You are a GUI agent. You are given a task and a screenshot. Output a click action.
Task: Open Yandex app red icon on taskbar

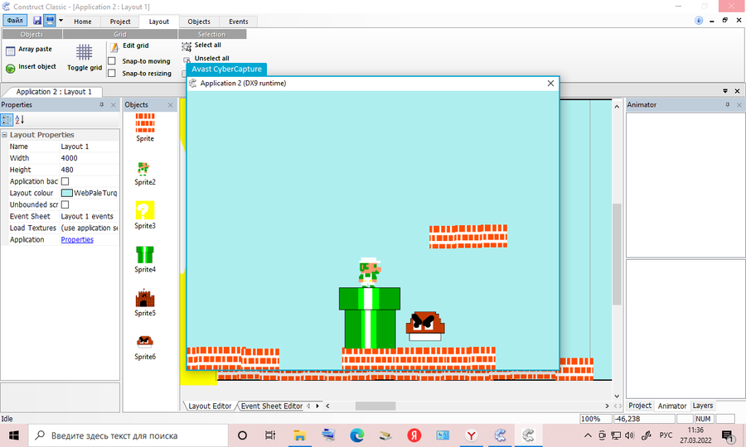[414, 435]
